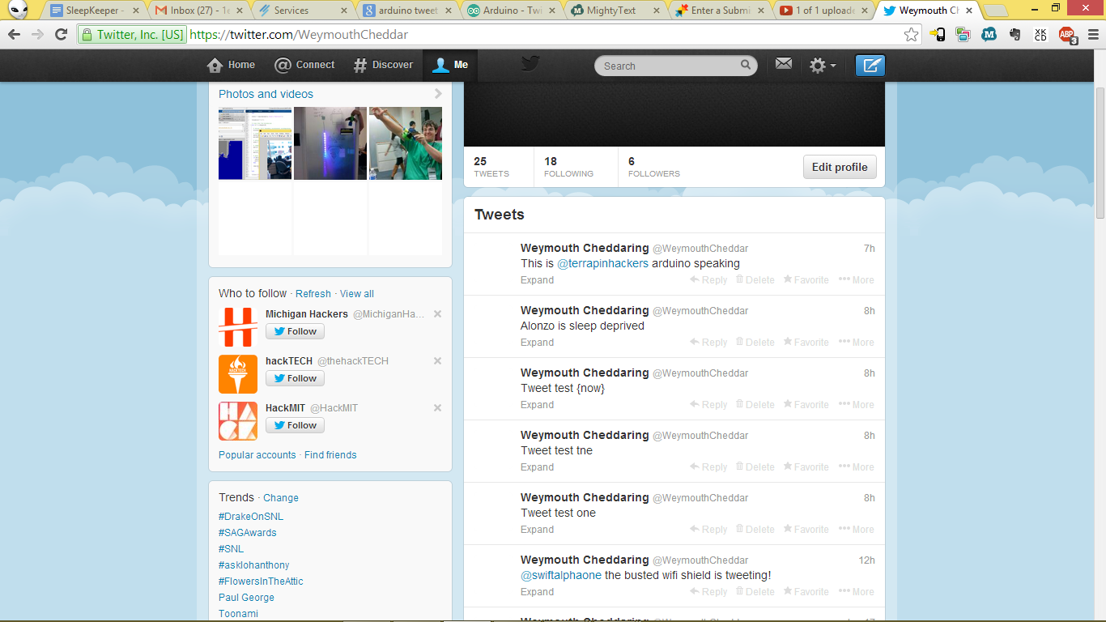Dismiss the HackMIT suggestion
This screenshot has height=622, width=1106.
point(437,407)
